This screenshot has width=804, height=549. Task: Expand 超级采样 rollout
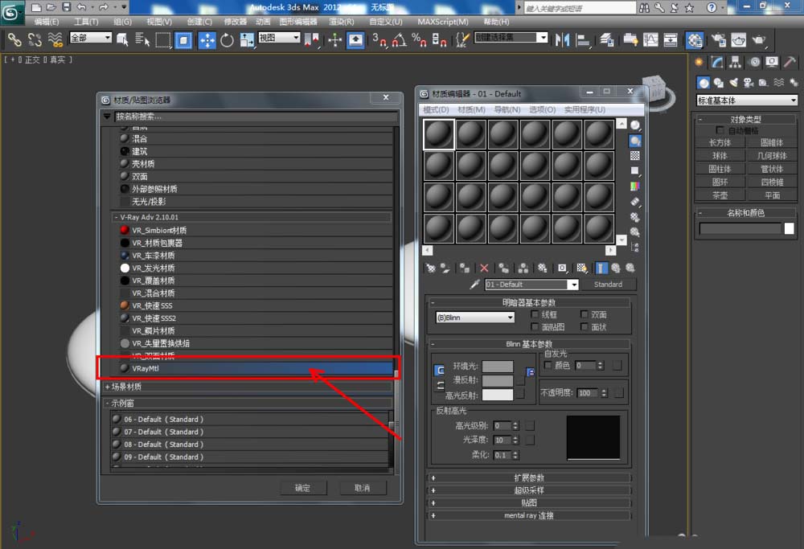[529, 490]
